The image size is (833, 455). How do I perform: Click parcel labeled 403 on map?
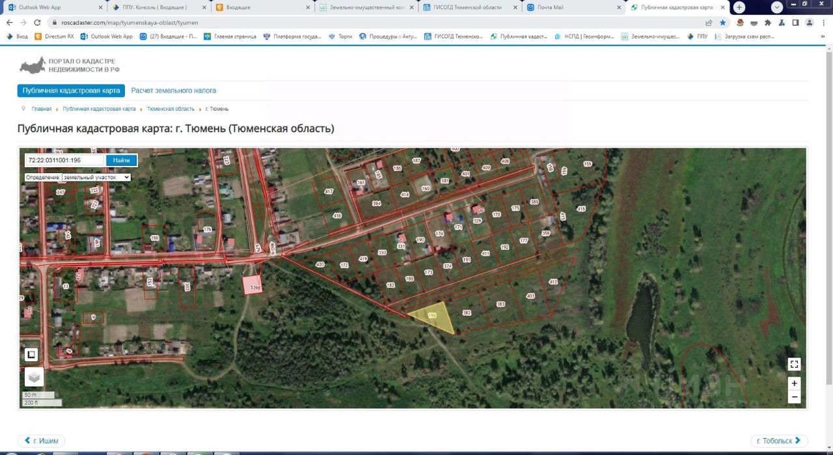point(530,296)
